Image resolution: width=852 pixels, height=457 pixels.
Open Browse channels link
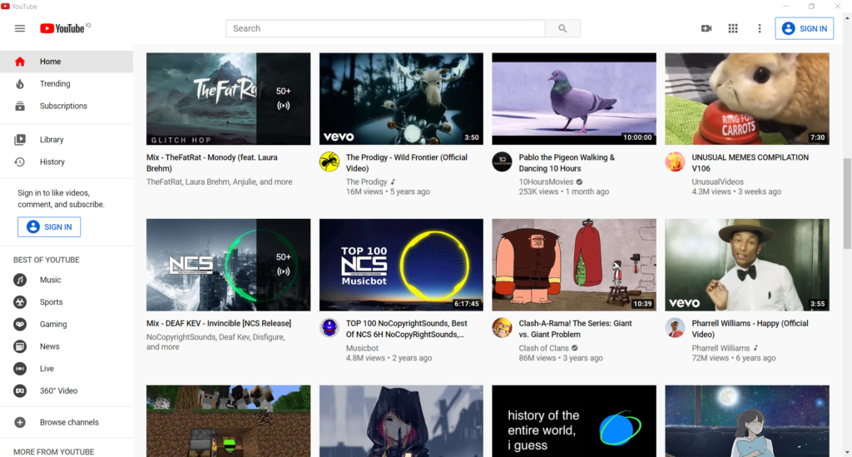point(69,422)
